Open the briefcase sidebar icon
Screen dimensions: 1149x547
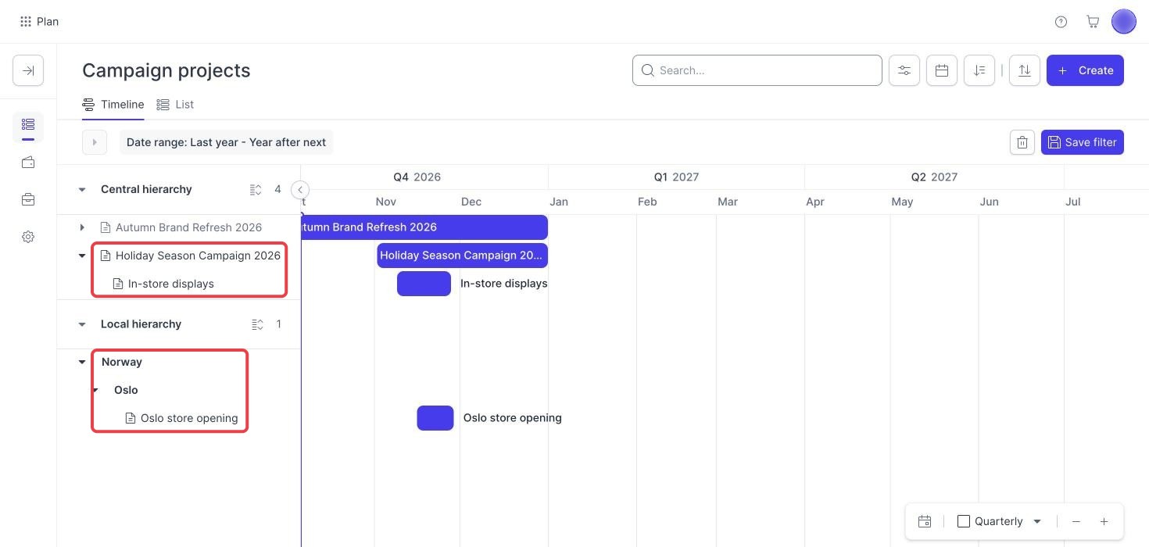tap(28, 200)
